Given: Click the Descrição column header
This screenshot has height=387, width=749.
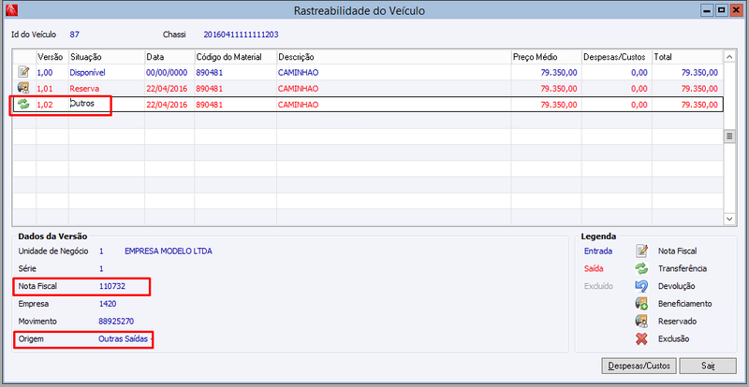Looking at the screenshot, I should [x=394, y=57].
